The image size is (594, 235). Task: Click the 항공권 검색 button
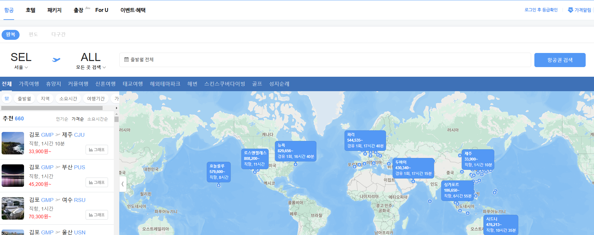(x=560, y=60)
